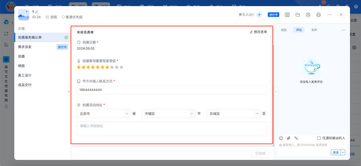Open the header more options ellipsis
This screenshot has height=166, width=361.
(x=330, y=15)
